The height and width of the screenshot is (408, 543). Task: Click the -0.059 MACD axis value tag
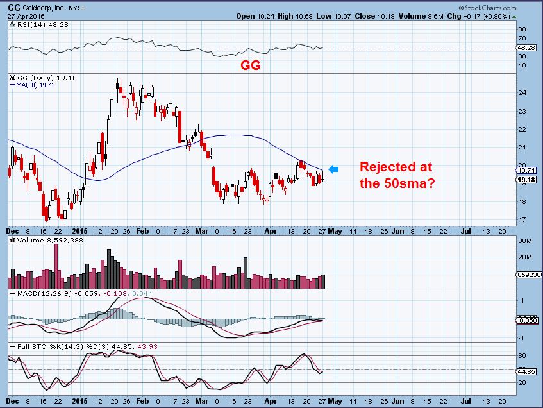527,320
